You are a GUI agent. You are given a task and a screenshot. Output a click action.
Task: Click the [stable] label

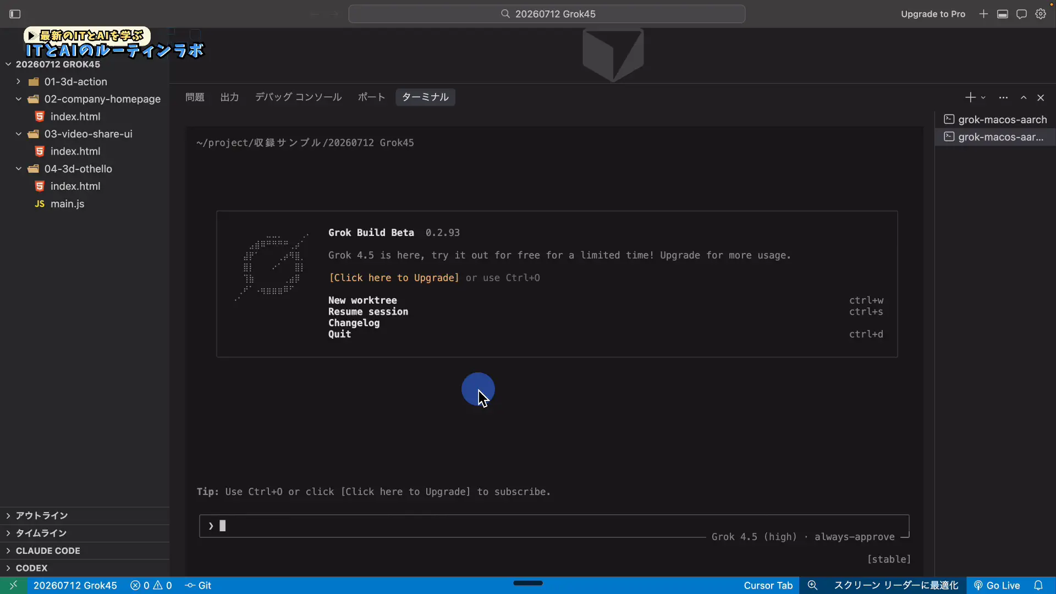tap(889, 559)
